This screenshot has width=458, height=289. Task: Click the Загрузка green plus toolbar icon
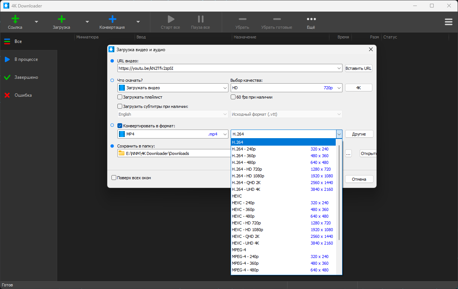pyautogui.click(x=61, y=19)
